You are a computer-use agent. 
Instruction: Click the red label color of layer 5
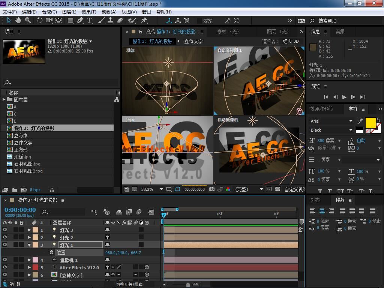pos(36,267)
